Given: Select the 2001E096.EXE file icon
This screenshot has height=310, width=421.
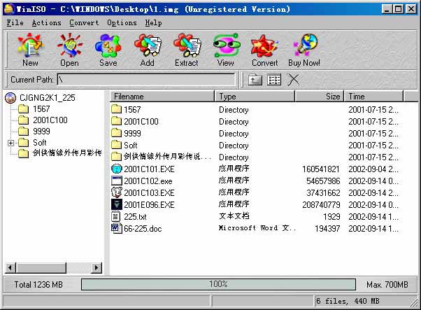Looking at the screenshot, I should tap(117, 204).
